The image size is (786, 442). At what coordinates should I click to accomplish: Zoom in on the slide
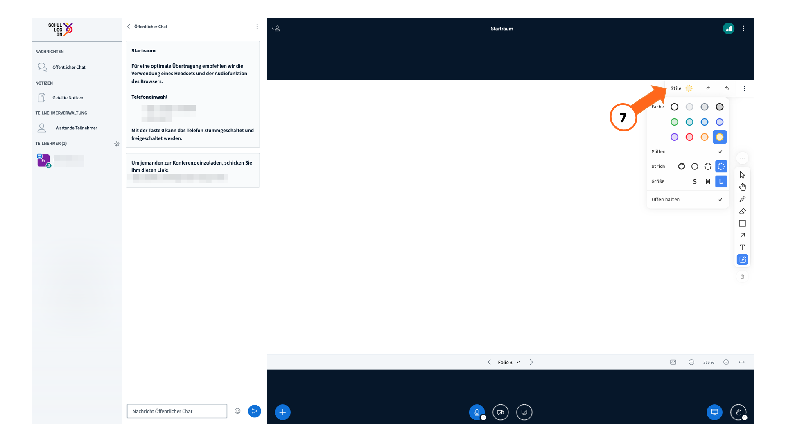pos(726,363)
